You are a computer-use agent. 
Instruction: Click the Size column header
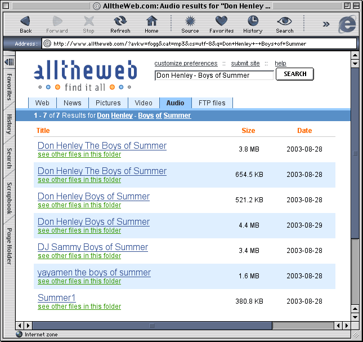click(248, 131)
